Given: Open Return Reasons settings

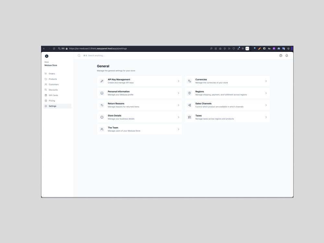Looking at the screenshot, I should (x=140, y=105).
